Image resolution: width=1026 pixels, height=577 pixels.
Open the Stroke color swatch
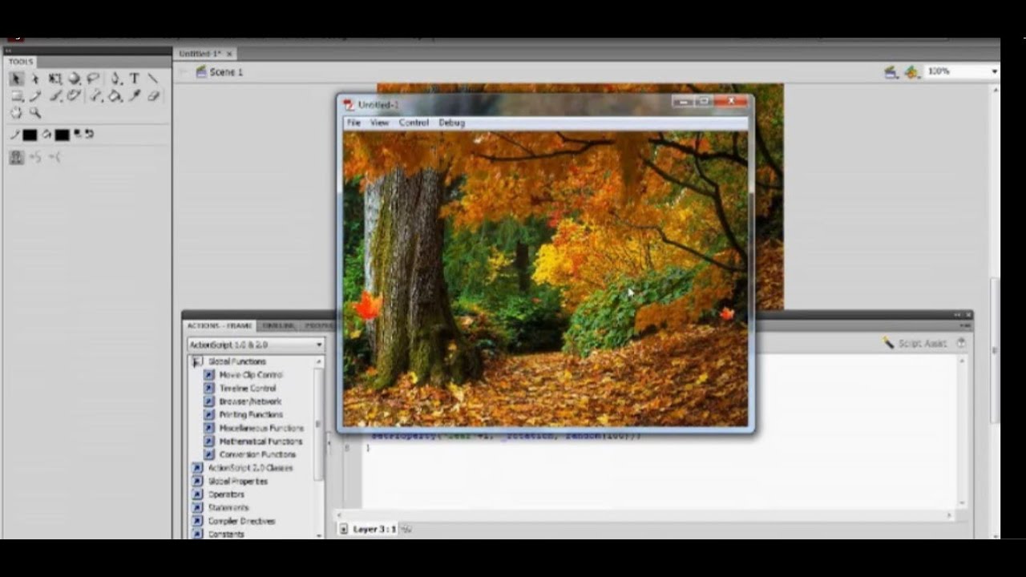(30, 135)
